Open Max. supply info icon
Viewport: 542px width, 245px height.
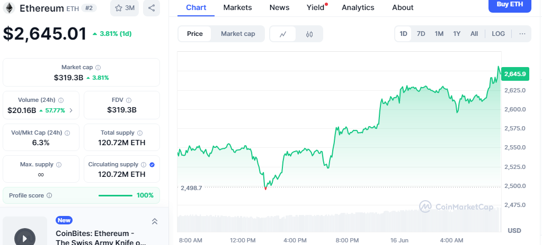coord(59,165)
